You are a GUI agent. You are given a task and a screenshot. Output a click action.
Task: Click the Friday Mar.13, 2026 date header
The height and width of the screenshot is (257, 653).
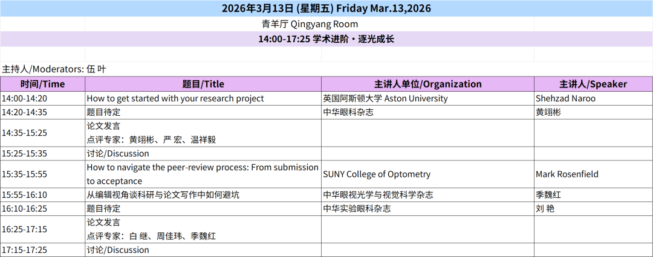[x=326, y=8]
